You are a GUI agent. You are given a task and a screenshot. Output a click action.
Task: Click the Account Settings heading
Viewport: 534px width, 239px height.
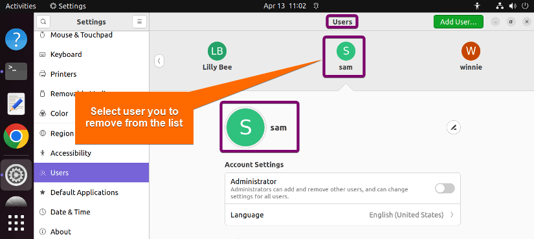pyautogui.click(x=254, y=165)
